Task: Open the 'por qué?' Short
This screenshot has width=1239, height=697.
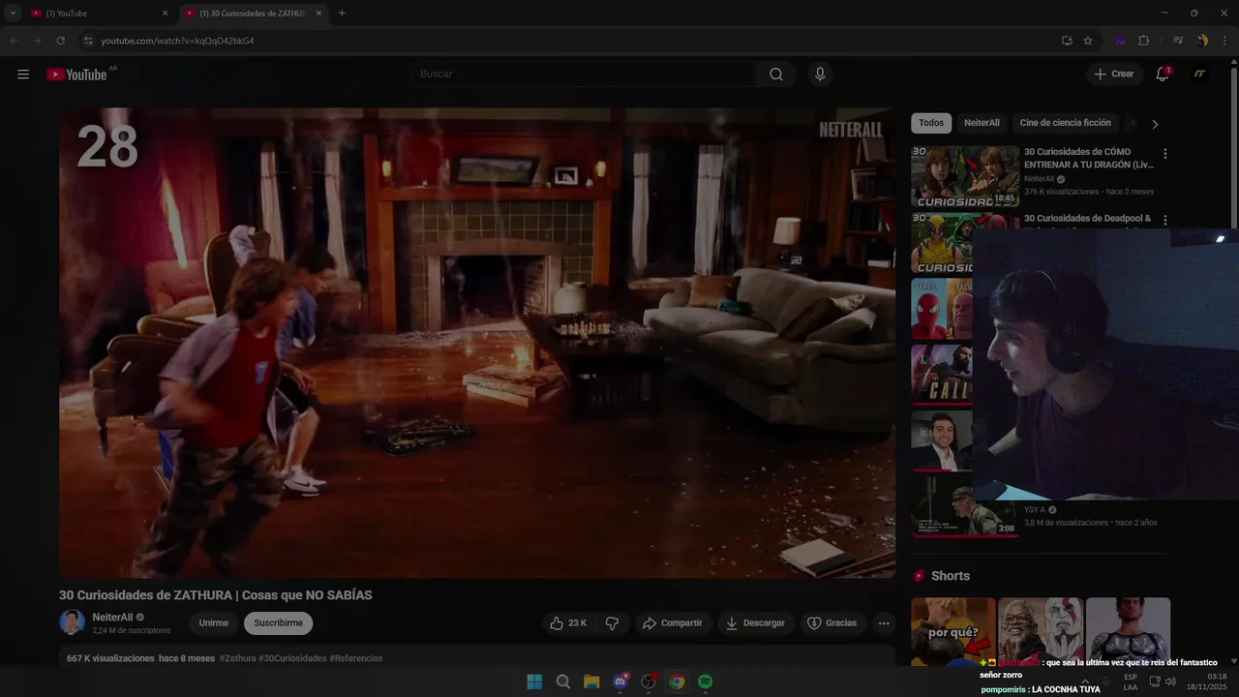Action: coord(953,632)
